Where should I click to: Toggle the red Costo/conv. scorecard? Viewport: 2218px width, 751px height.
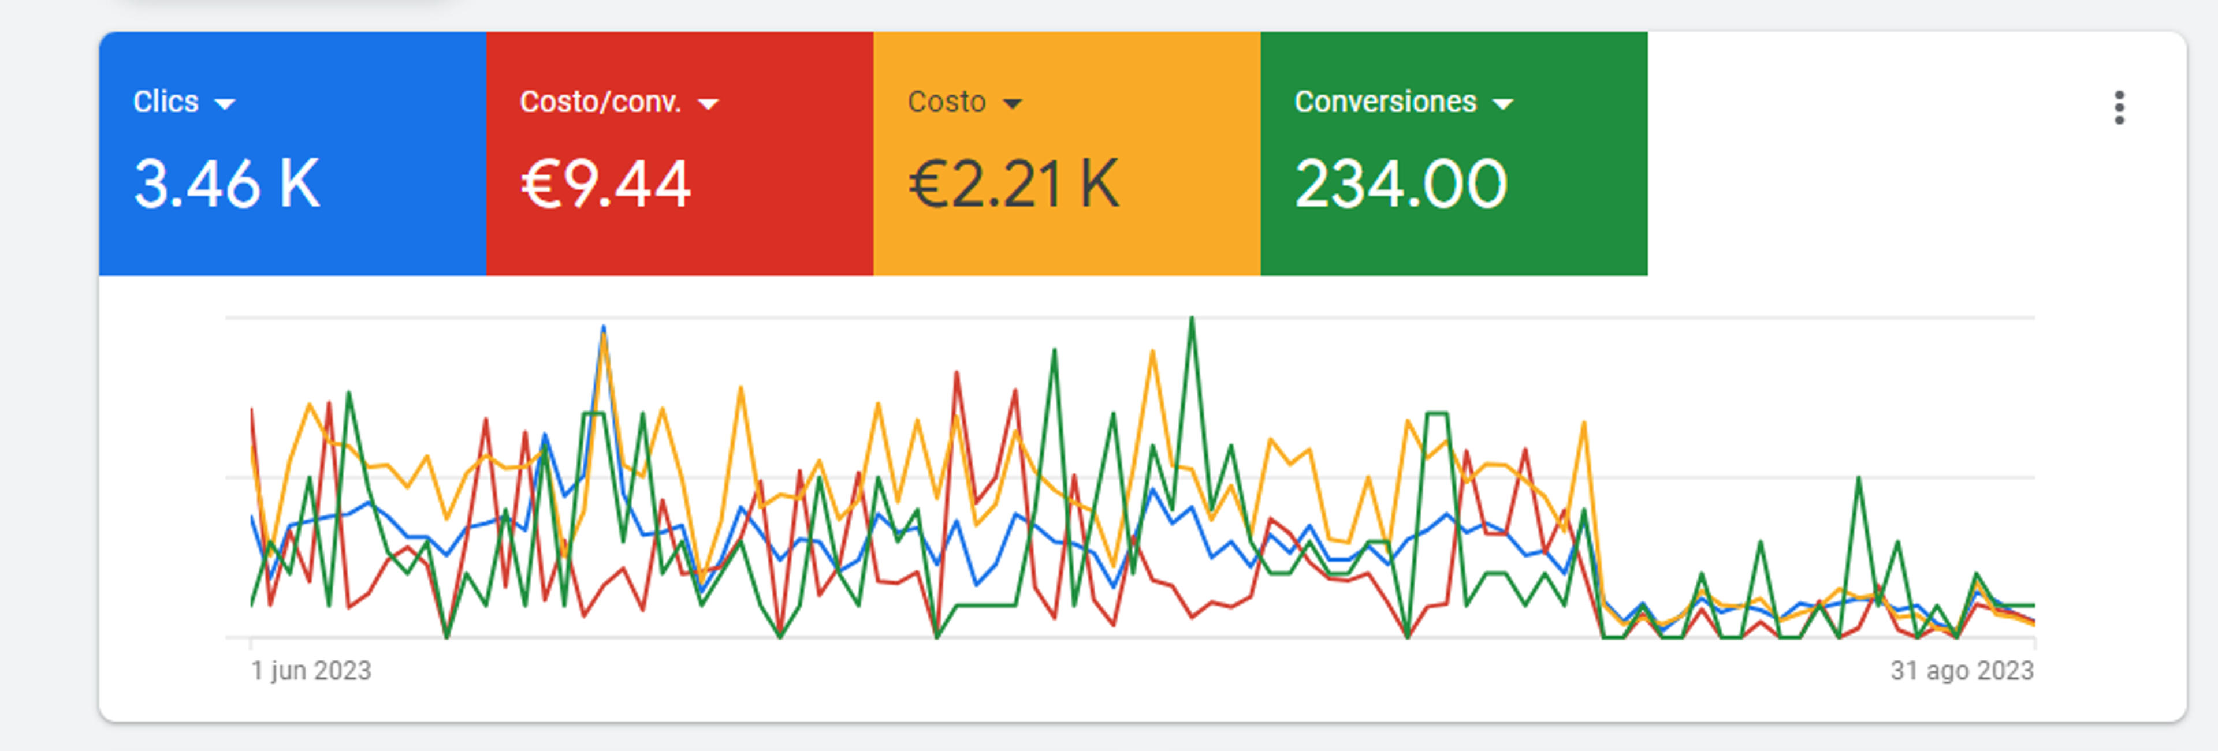click(680, 154)
